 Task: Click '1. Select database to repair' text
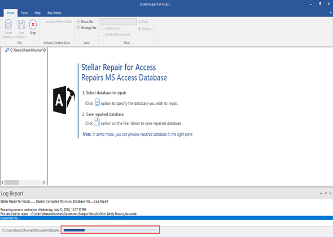104,93
